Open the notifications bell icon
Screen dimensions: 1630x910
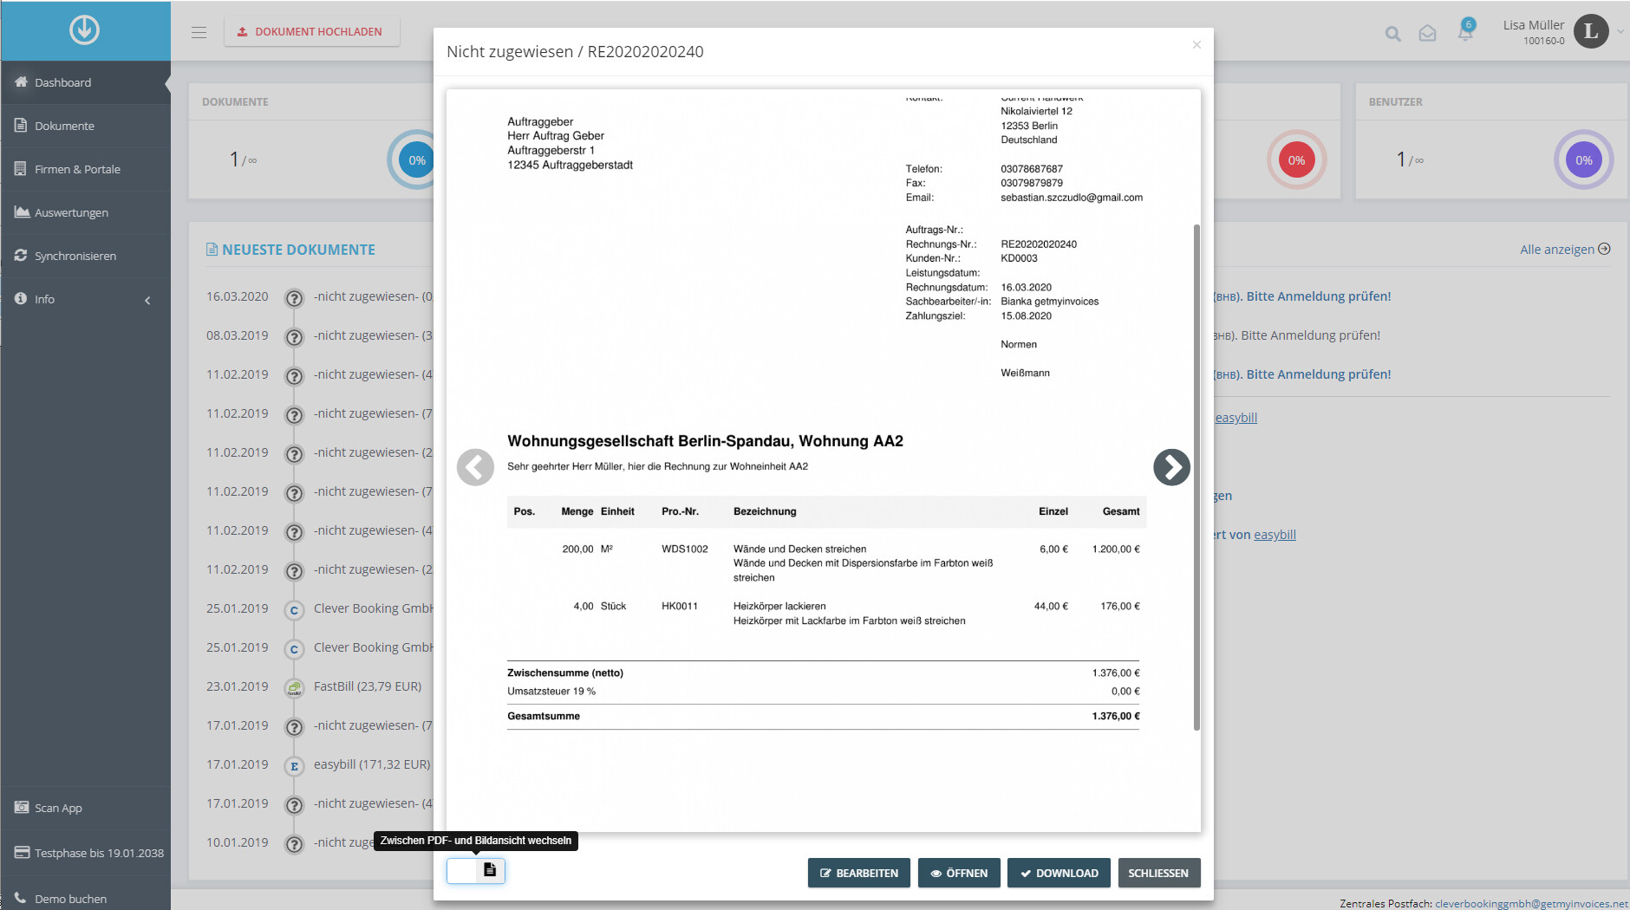(x=1465, y=32)
